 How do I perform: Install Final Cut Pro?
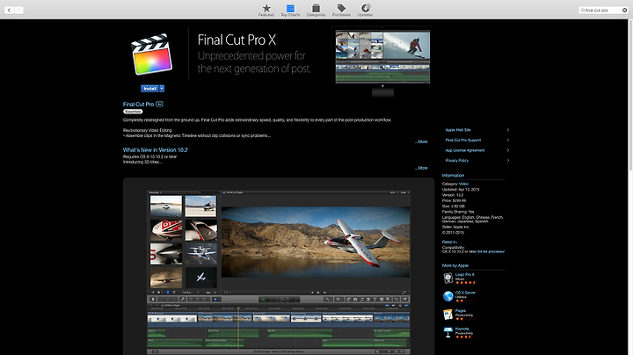click(149, 89)
